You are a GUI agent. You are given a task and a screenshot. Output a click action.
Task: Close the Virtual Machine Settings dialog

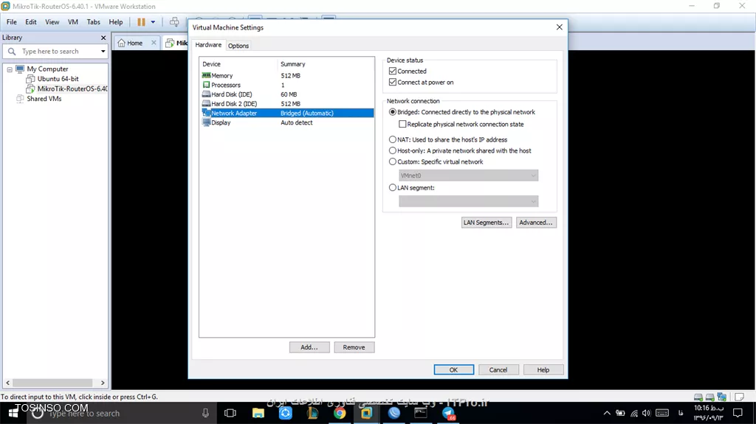pos(560,27)
